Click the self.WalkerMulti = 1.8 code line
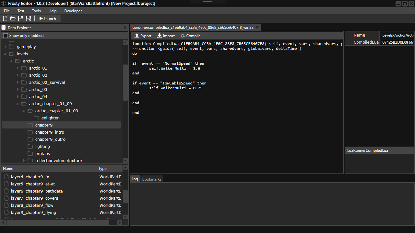The image size is (415, 233). [x=174, y=68]
